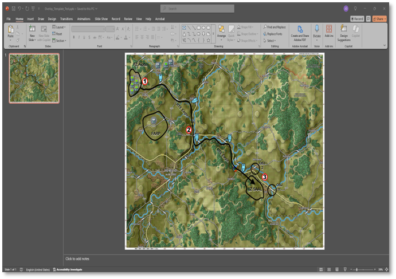Click the Record button at top right
The height and width of the screenshot is (279, 396).
click(x=356, y=19)
